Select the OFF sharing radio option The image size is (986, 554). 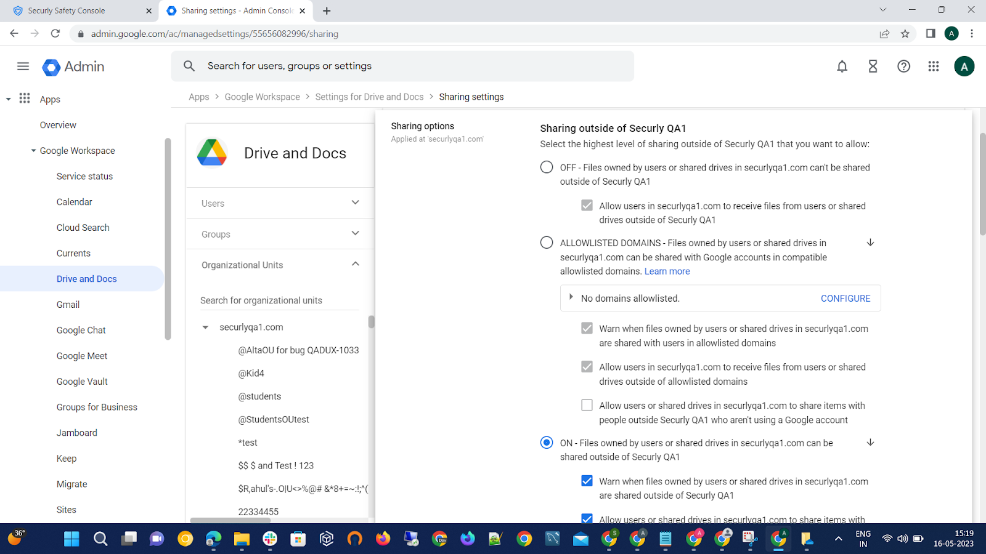pos(547,167)
